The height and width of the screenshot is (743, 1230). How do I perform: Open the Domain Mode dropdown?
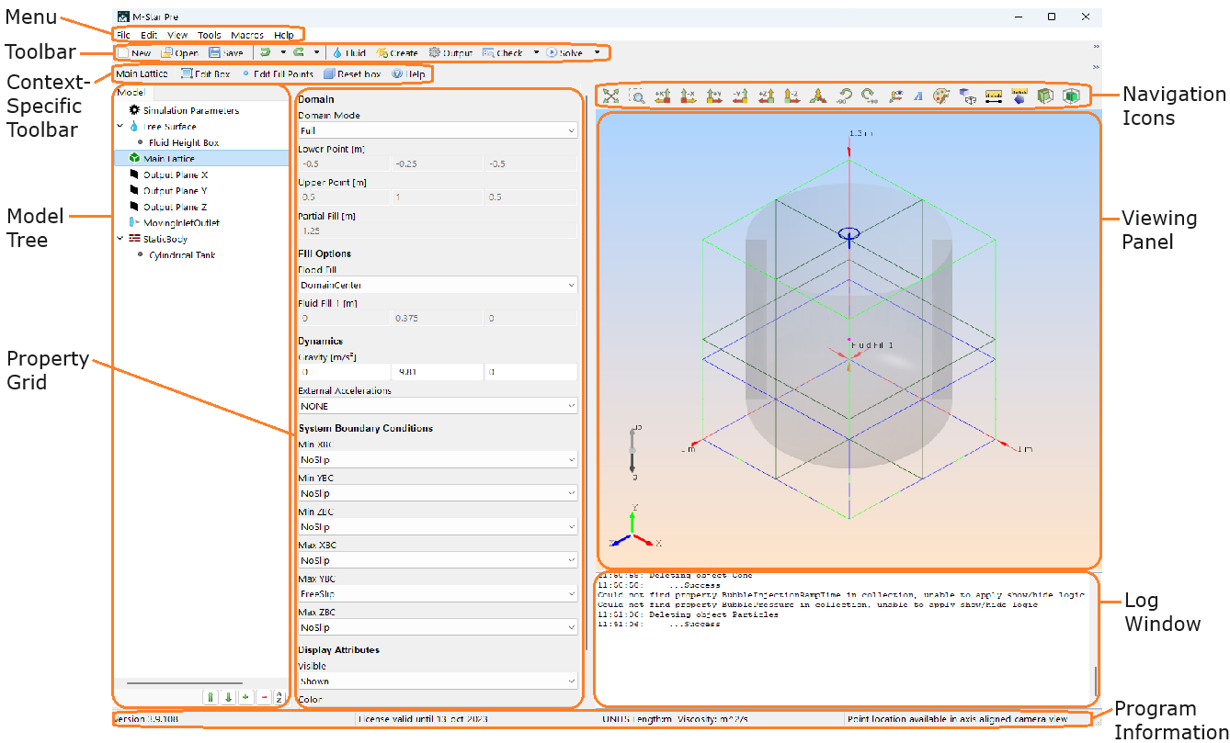pos(438,131)
